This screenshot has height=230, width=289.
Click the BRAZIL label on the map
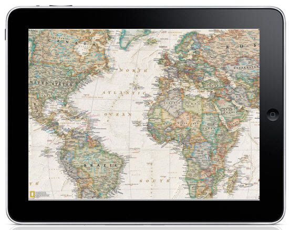[100, 165]
